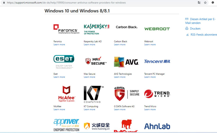The image size is (217, 133).
Task: Open Learn more under Carbon Black
Action: tap(120, 45)
